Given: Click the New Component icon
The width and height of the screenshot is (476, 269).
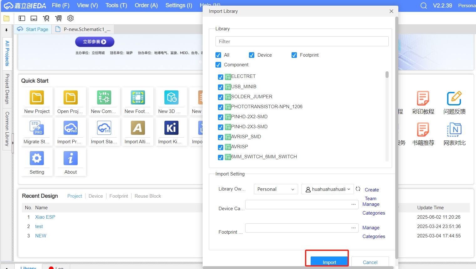Looking at the screenshot, I should [104, 98].
